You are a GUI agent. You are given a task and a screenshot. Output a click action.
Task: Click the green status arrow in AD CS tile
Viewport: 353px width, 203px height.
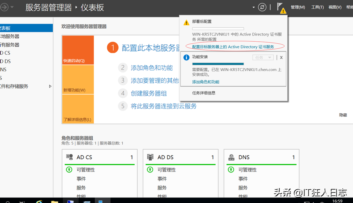click(x=69, y=170)
